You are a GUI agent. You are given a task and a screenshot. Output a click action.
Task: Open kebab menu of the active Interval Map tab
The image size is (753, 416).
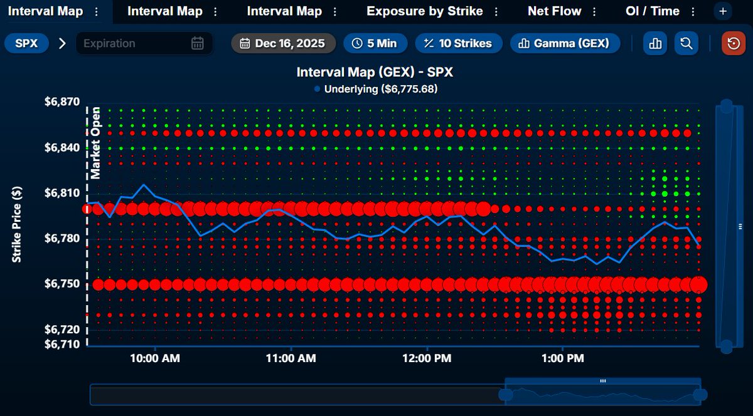coord(95,11)
